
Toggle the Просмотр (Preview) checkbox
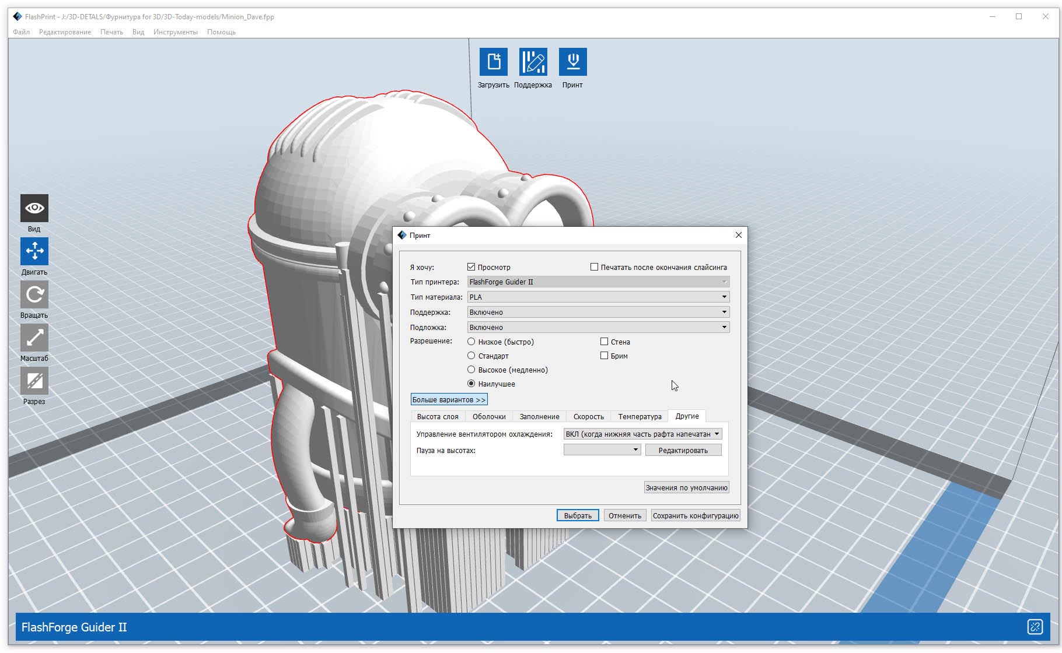point(471,267)
